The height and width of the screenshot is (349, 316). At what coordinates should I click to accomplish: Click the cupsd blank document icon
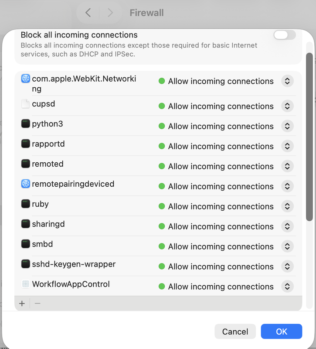pos(26,104)
